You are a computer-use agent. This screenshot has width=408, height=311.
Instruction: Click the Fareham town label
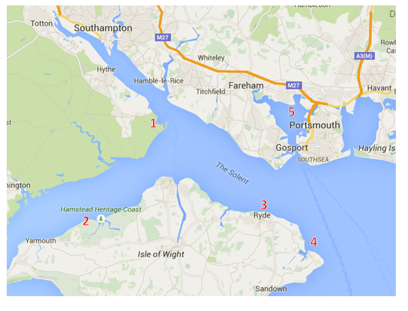246,86
